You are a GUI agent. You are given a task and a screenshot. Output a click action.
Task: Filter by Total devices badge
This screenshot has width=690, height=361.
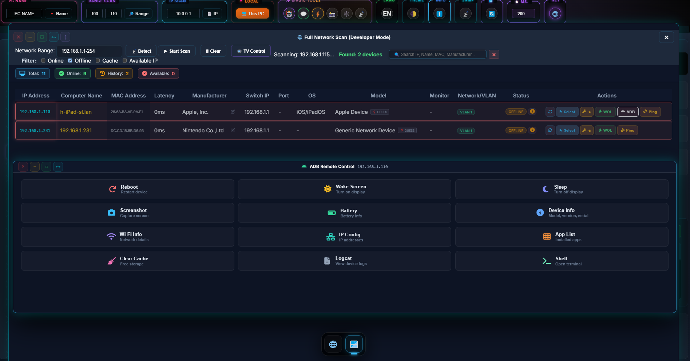(32, 73)
